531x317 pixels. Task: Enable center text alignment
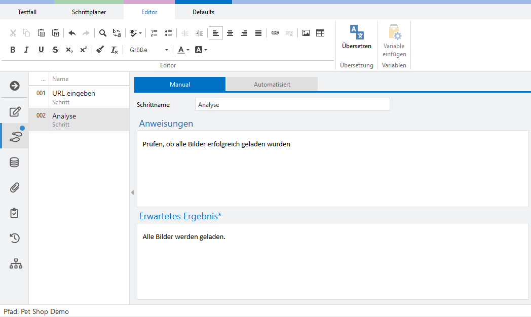[x=230, y=33]
